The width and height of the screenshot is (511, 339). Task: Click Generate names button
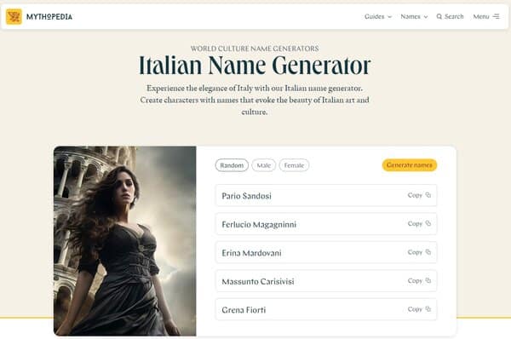click(410, 165)
